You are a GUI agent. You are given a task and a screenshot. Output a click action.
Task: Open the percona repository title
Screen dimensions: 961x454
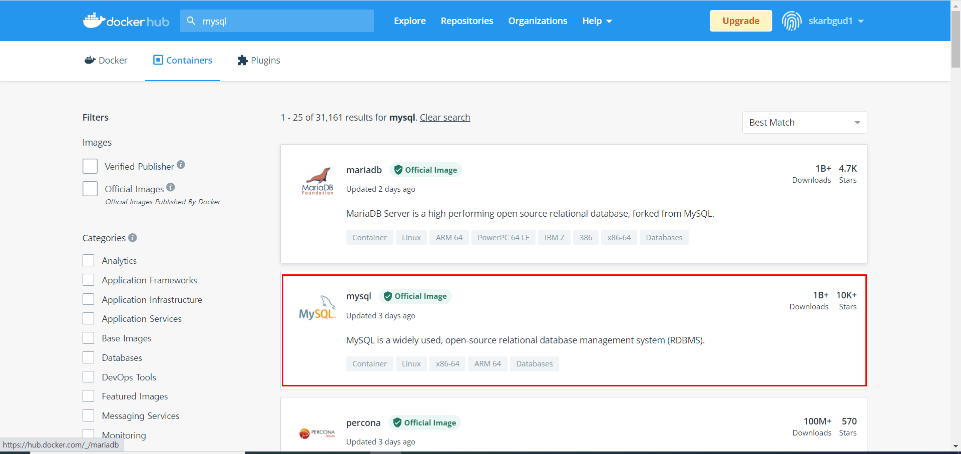pyautogui.click(x=363, y=422)
